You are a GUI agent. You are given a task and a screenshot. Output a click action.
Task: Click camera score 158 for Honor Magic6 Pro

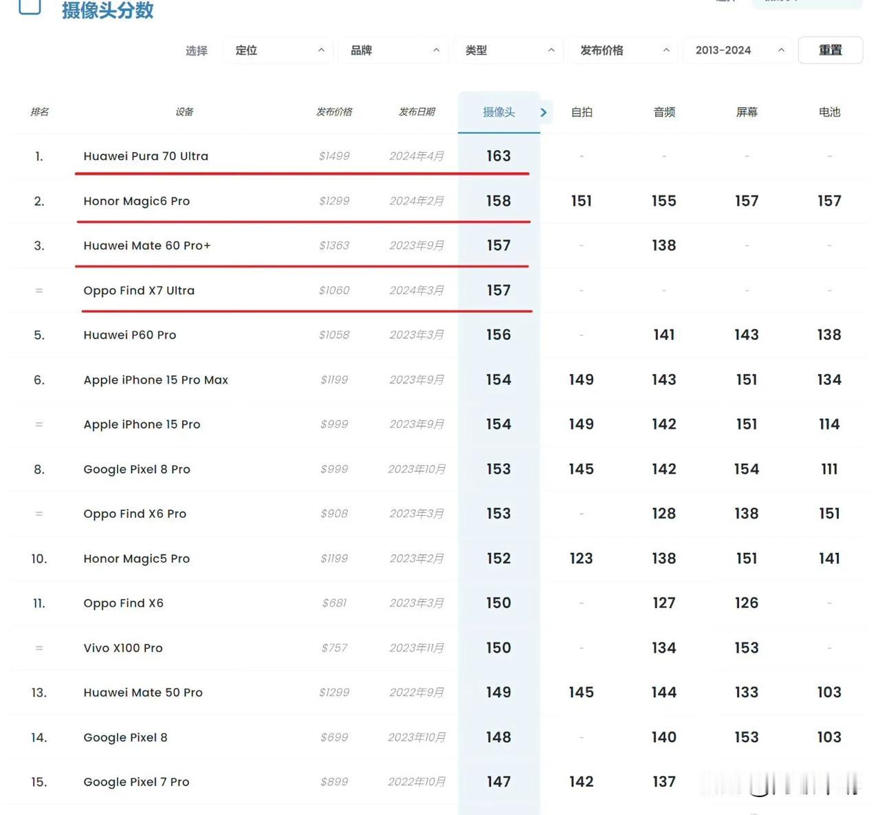[498, 201]
